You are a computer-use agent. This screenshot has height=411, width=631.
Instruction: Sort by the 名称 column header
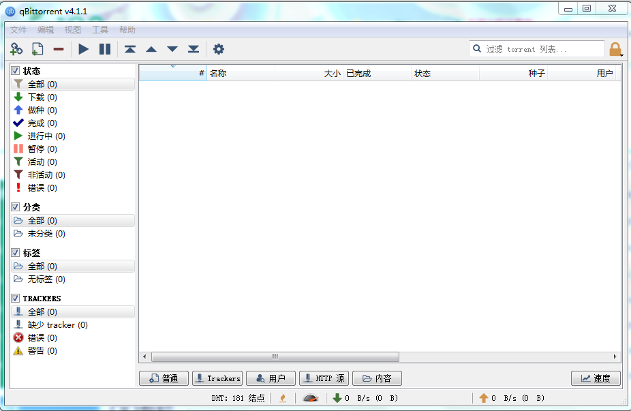click(241, 73)
